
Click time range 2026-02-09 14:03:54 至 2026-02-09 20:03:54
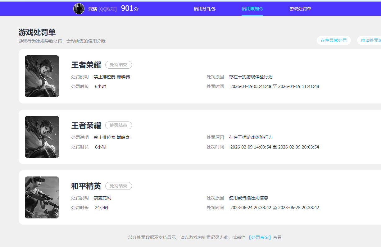click(x=274, y=147)
